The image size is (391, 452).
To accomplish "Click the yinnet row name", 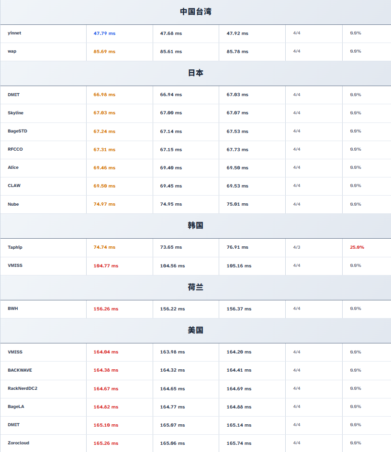I will coord(14,33).
